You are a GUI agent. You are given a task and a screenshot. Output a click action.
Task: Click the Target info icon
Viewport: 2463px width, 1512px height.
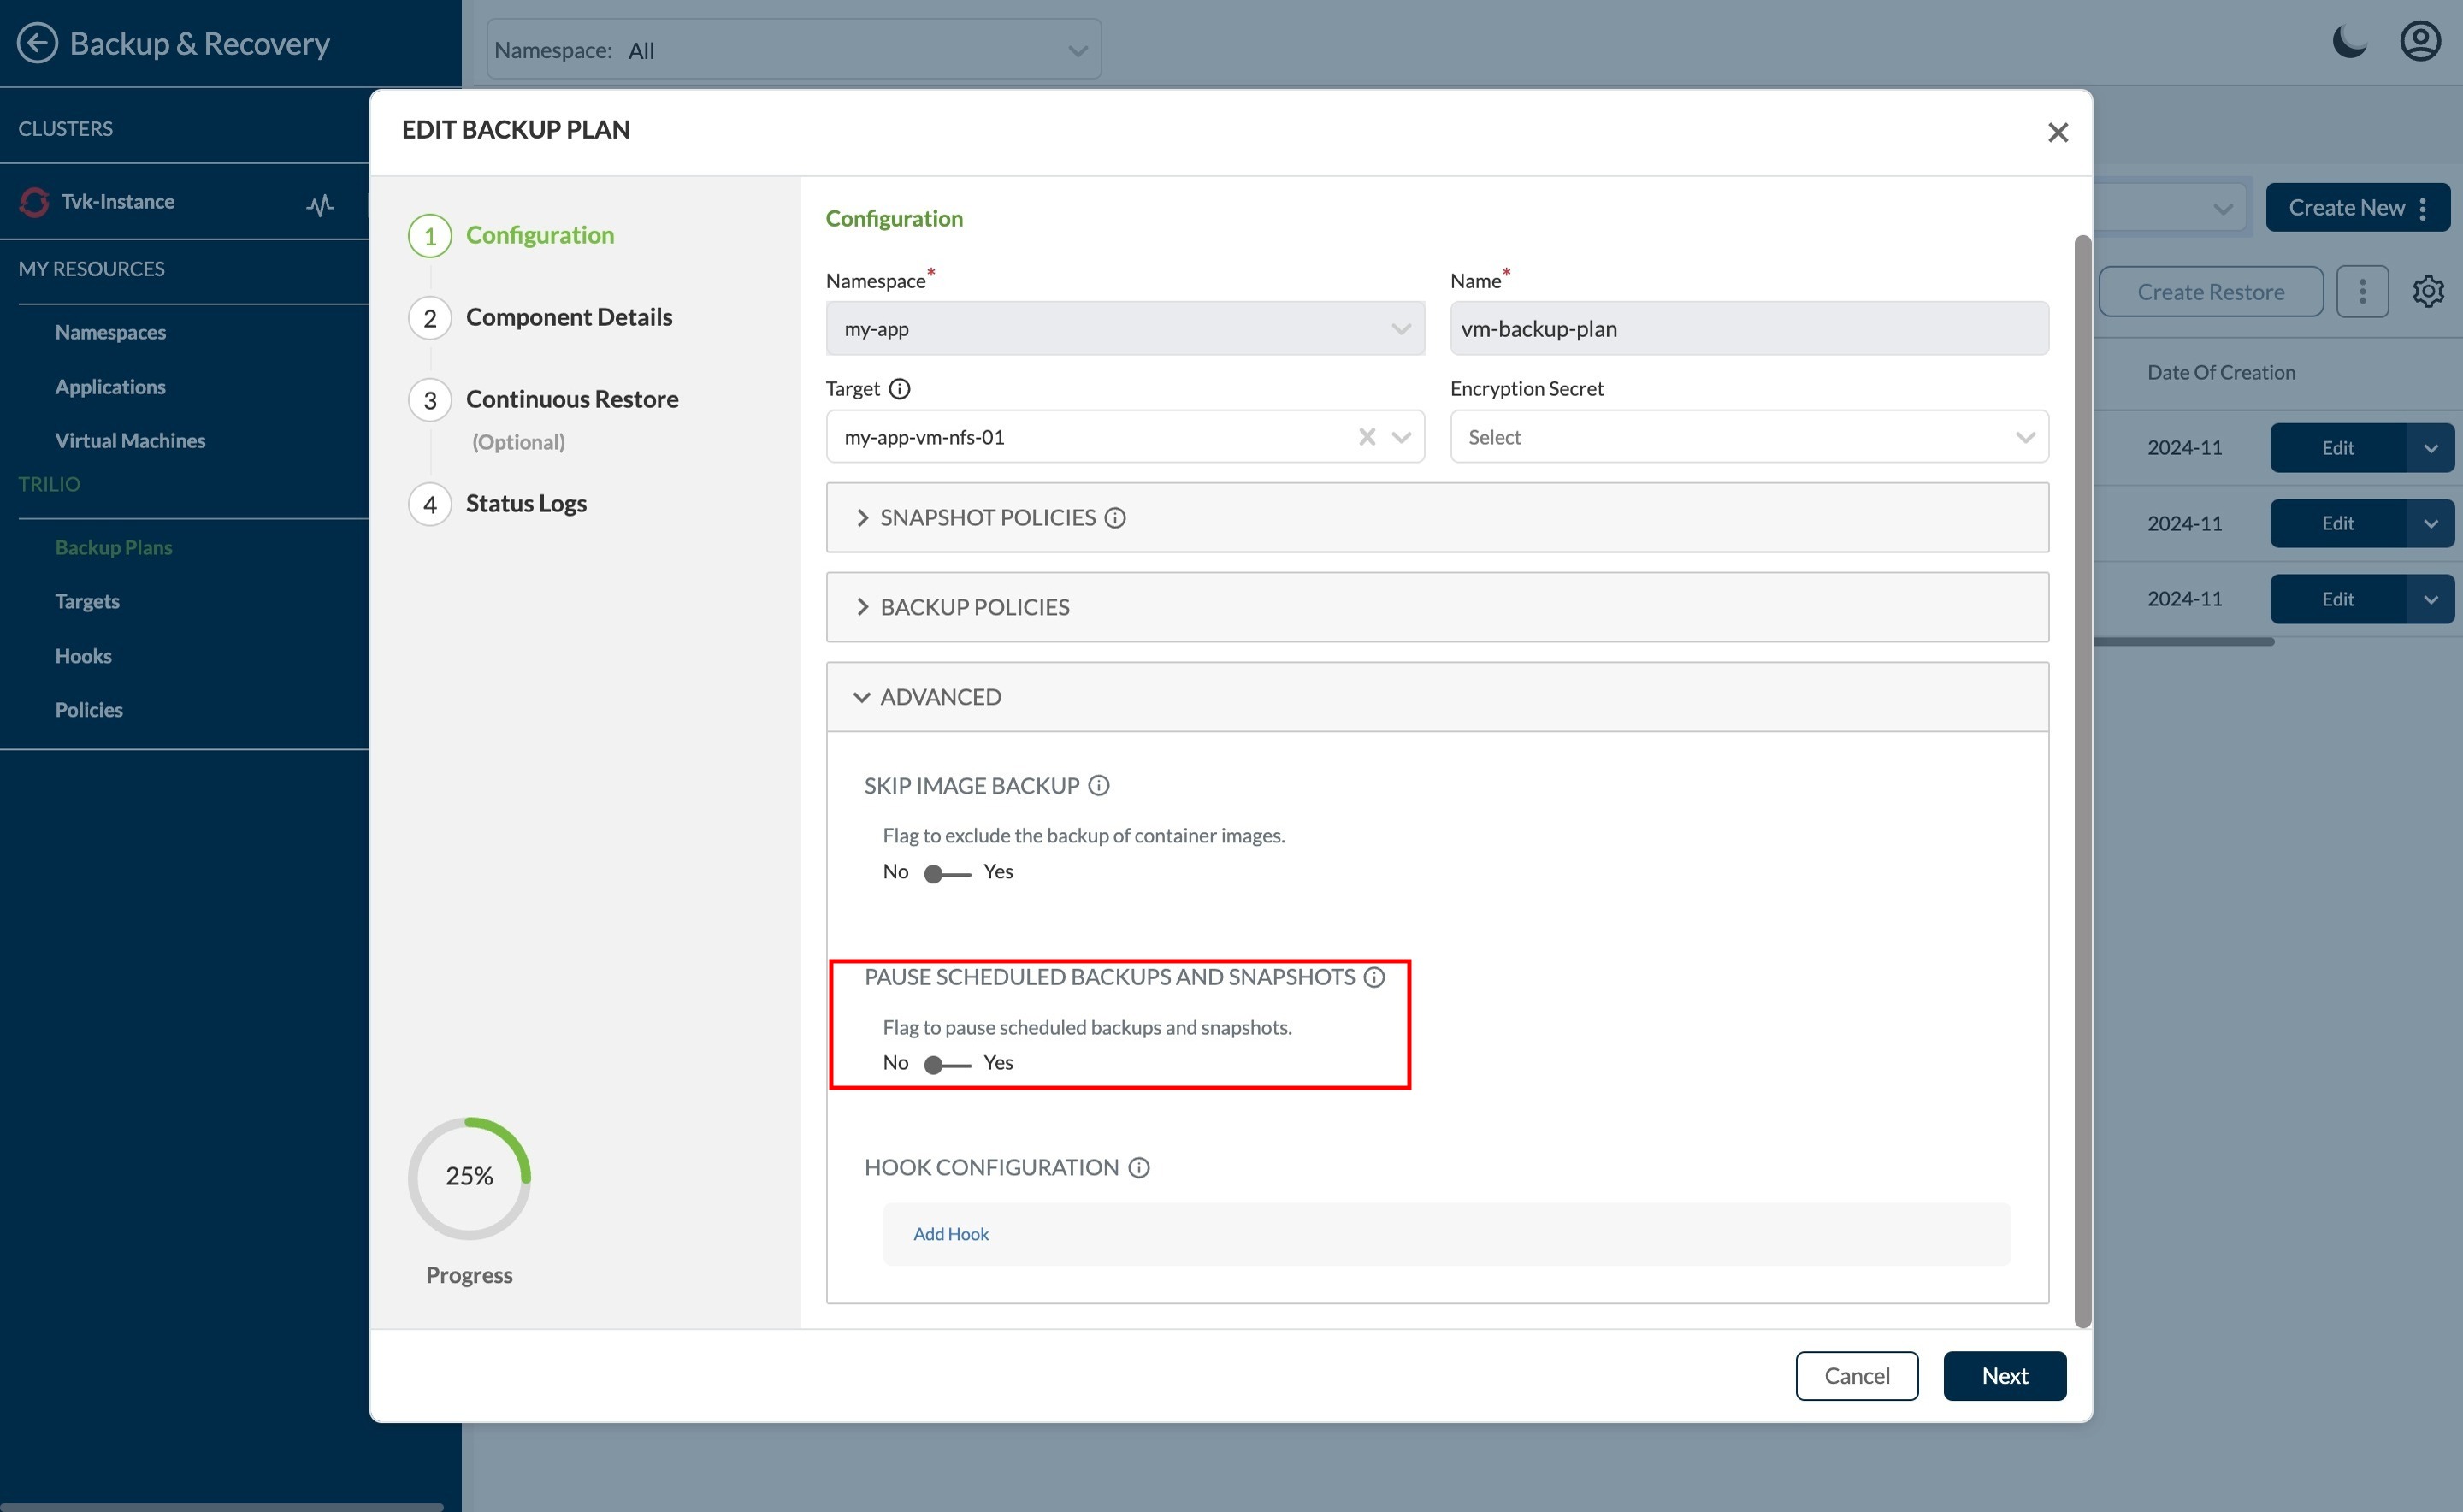click(x=899, y=388)
